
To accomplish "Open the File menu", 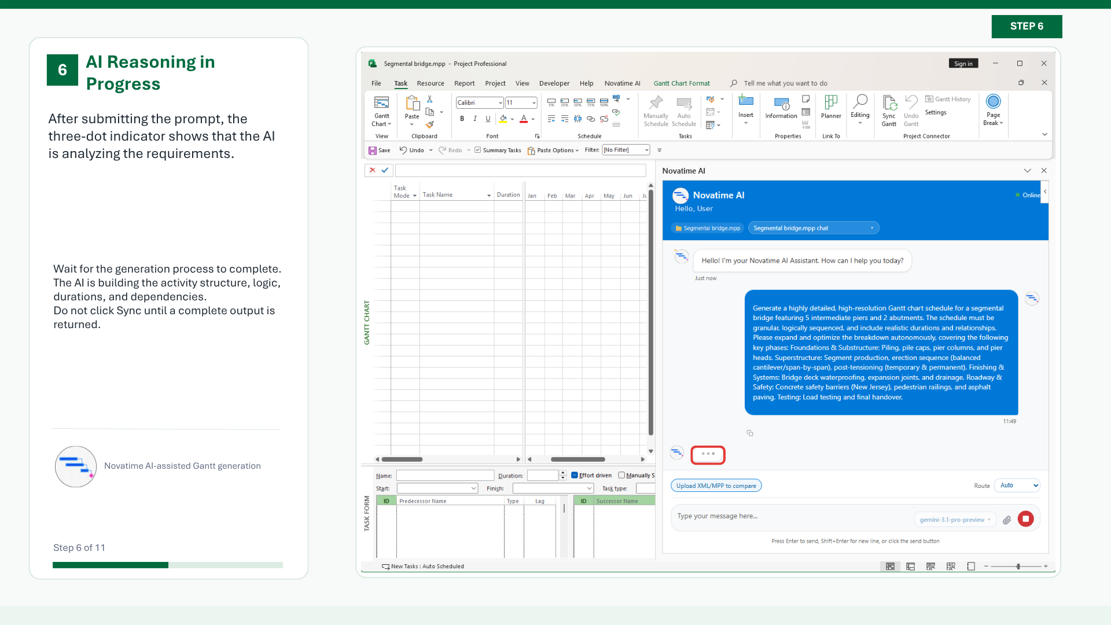I will pos(376,83).
